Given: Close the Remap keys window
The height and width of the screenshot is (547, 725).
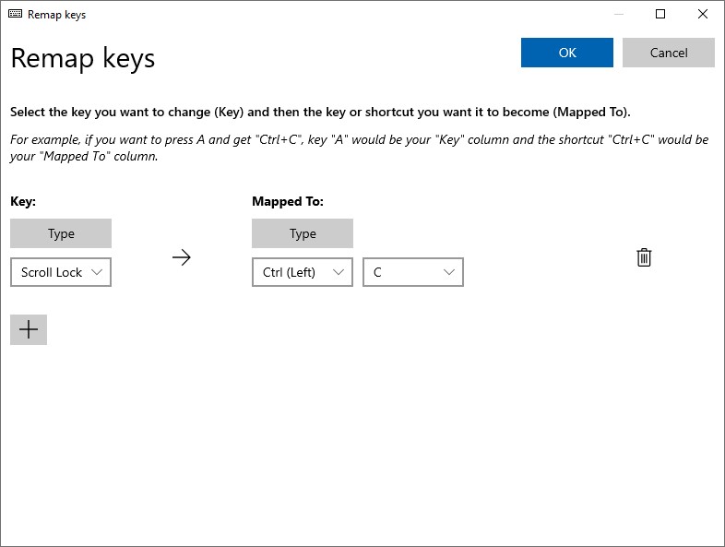Looking at the screenshot, I should pyautogui.click(x=703, y=15).
